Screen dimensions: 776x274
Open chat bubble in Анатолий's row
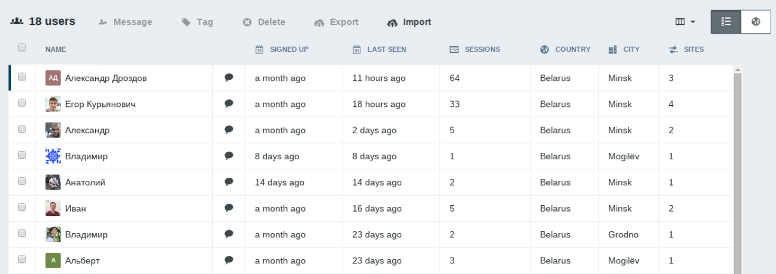[229, 182]
